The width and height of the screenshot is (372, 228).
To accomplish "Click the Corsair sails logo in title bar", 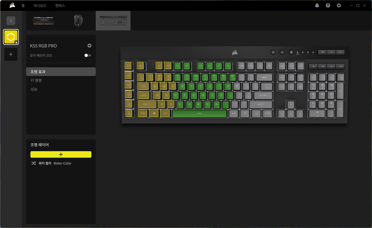I will coord(12,5).
